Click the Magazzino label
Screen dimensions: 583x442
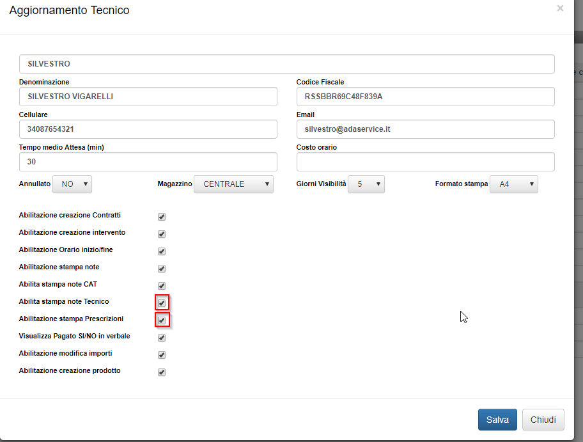(x=175, y=184)
